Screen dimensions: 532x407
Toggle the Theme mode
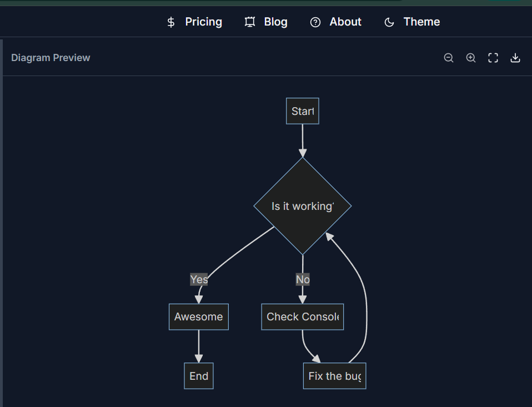click(x=421, y=22)
